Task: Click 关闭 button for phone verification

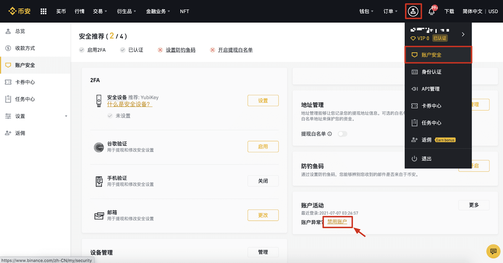Action: click(x=263, y=181)
